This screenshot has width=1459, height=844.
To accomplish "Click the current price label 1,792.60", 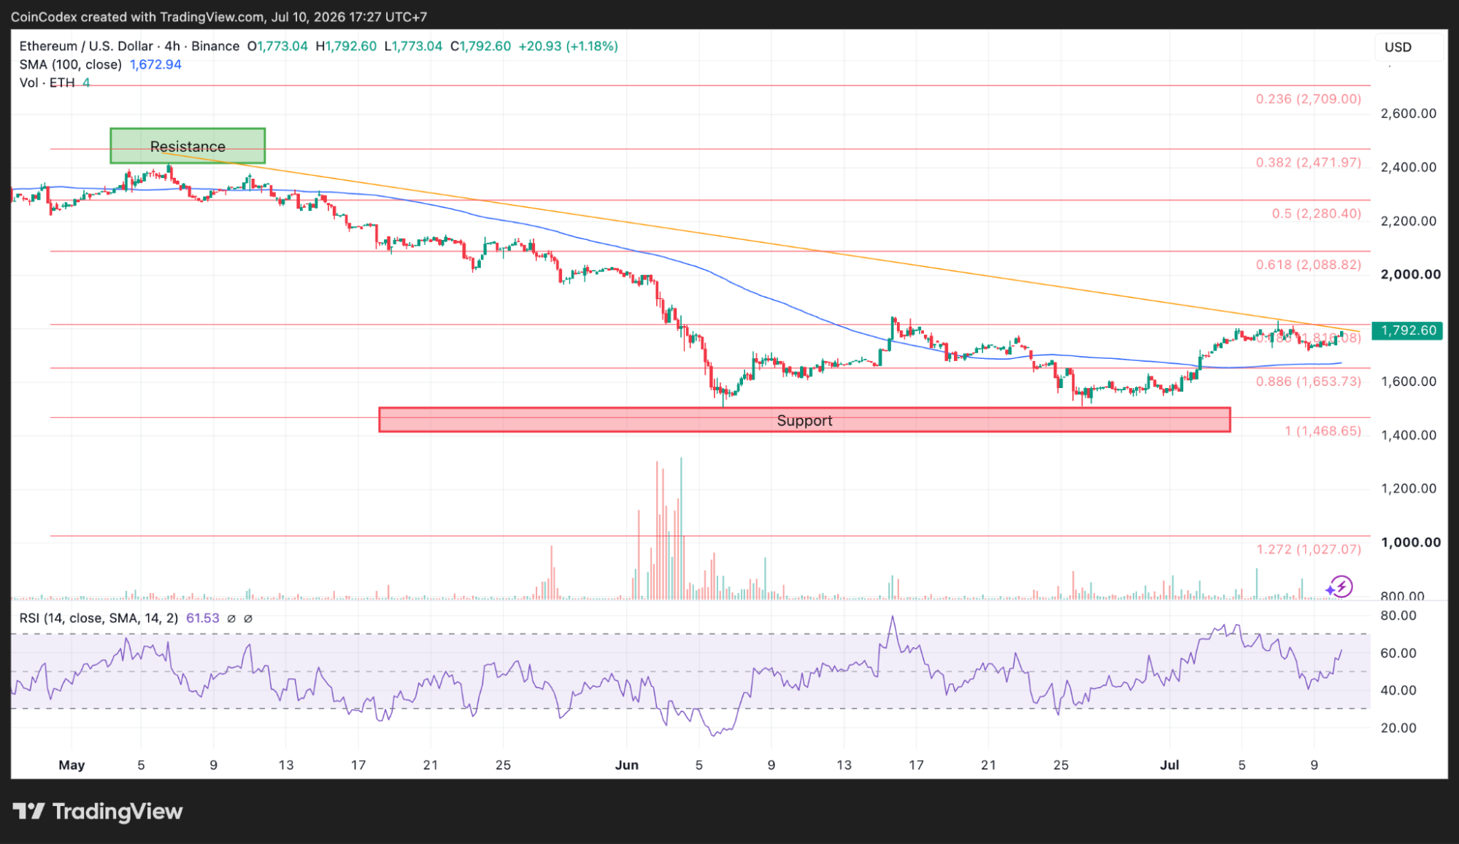I will [1408, 330].
